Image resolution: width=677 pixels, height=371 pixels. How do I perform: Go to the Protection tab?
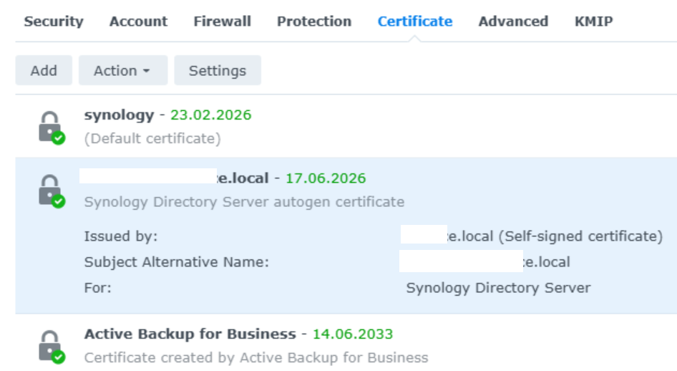click(314, 21)
